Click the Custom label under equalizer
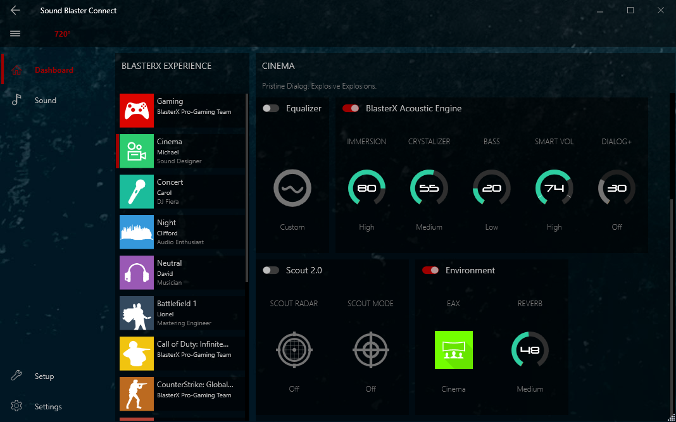Image resolution: width=676 pixels, height=422 pixels. point(292,227)
